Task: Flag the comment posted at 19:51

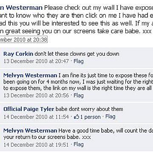Action: 79,144
